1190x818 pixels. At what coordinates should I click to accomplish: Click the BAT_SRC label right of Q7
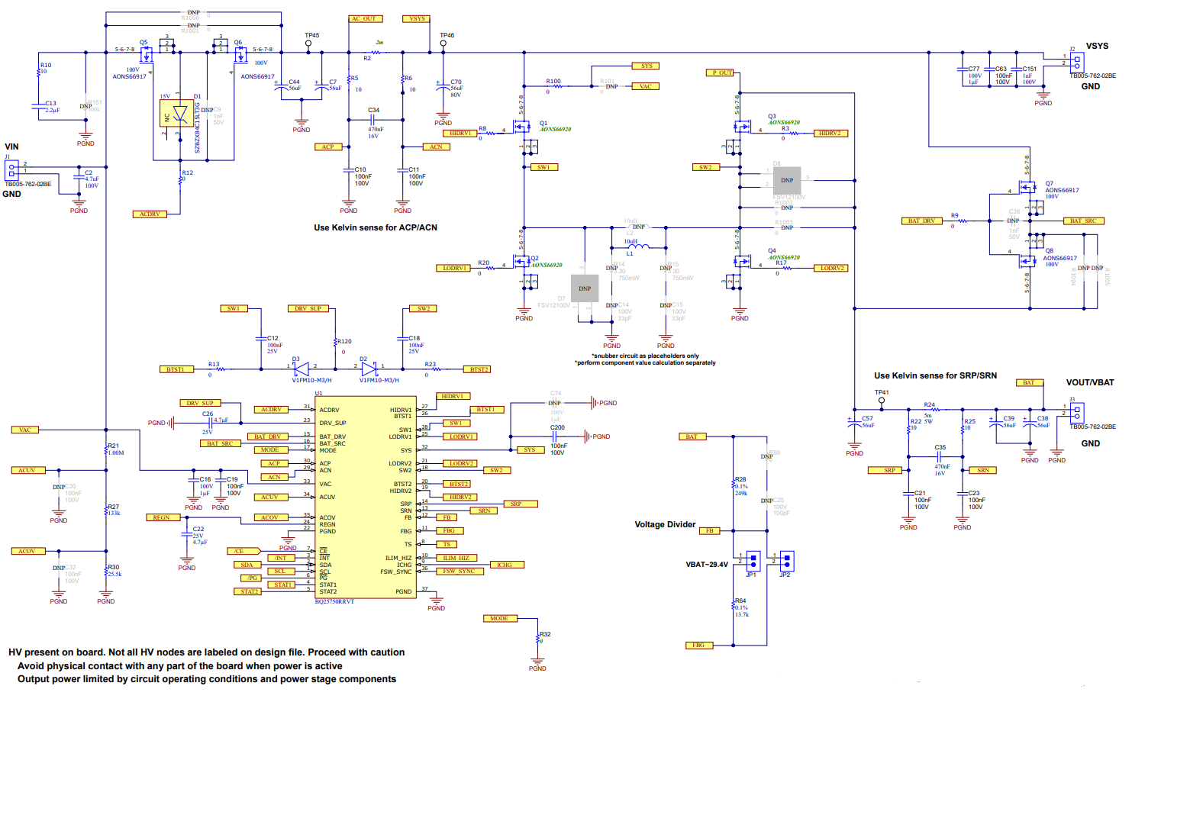(1083, 221)
